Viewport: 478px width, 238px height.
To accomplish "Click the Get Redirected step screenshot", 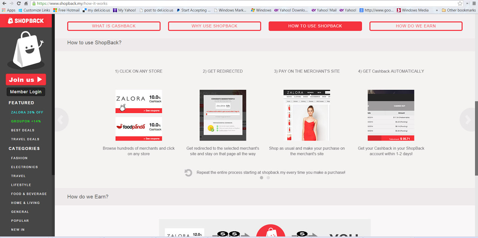I will 223,115.
